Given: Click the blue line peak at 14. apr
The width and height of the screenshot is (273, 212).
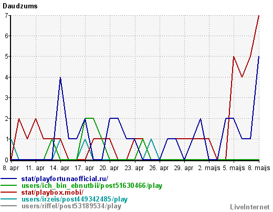Looking at the screenshot, I should 60,77.
